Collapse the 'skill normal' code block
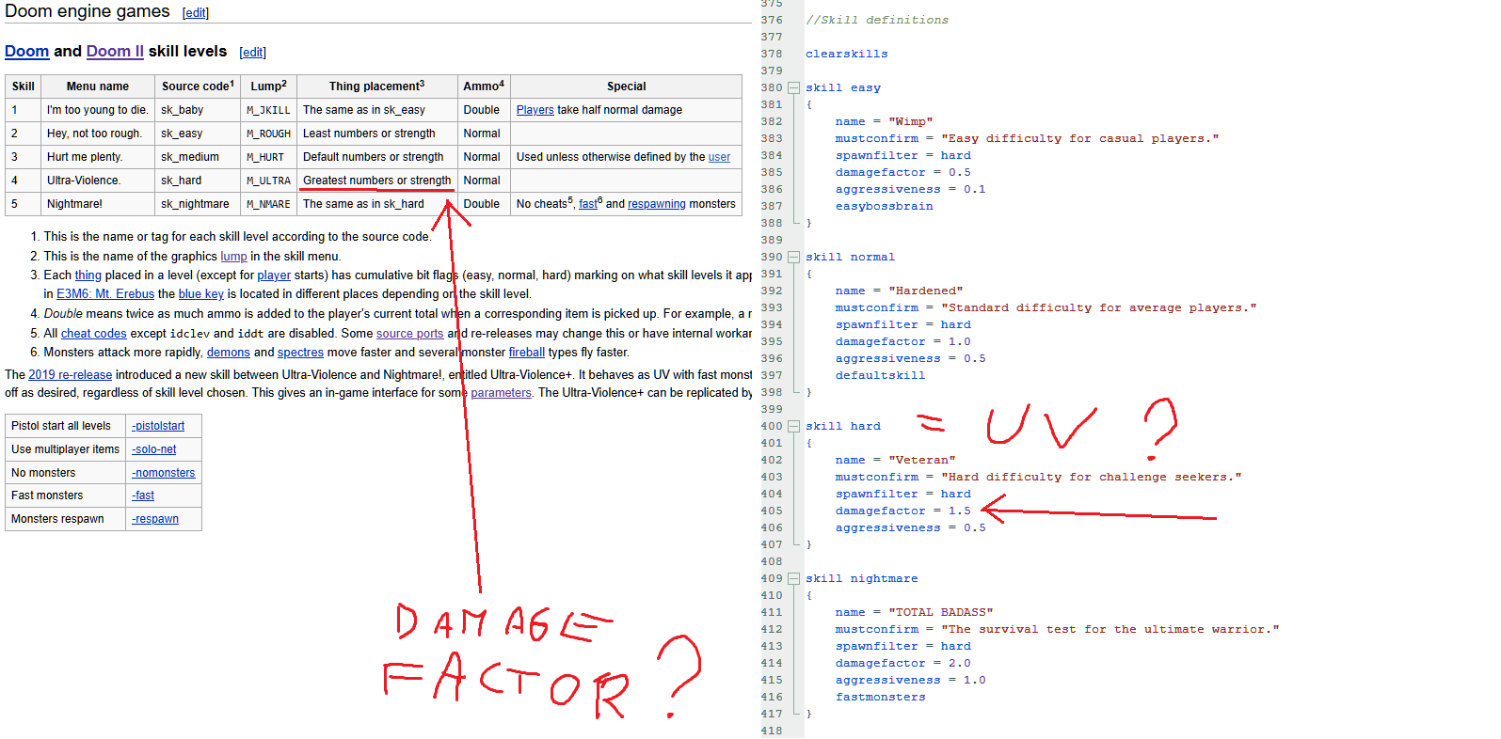The width and height of the screenshot is (1501, 739). point(793,257)
